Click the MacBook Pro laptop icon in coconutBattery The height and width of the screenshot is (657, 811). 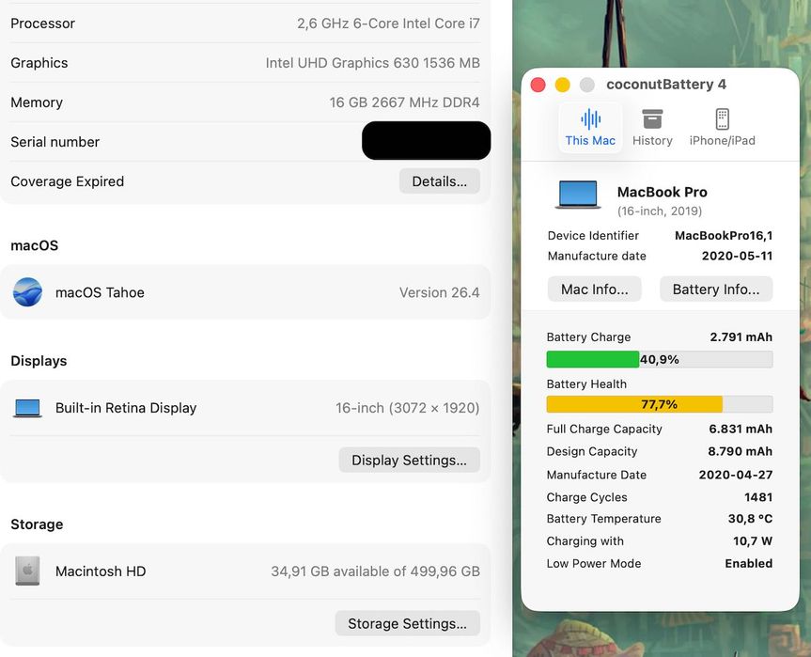click(578, 195)
